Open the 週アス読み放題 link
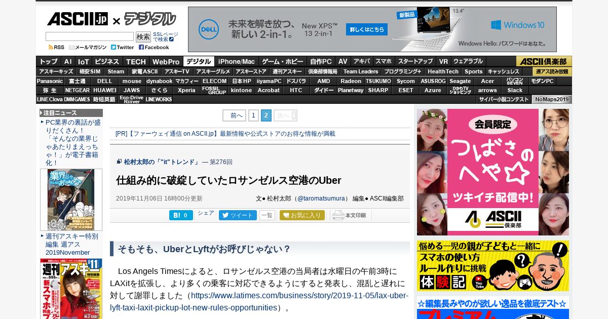 pyautogui.click(x=552, y=71)
